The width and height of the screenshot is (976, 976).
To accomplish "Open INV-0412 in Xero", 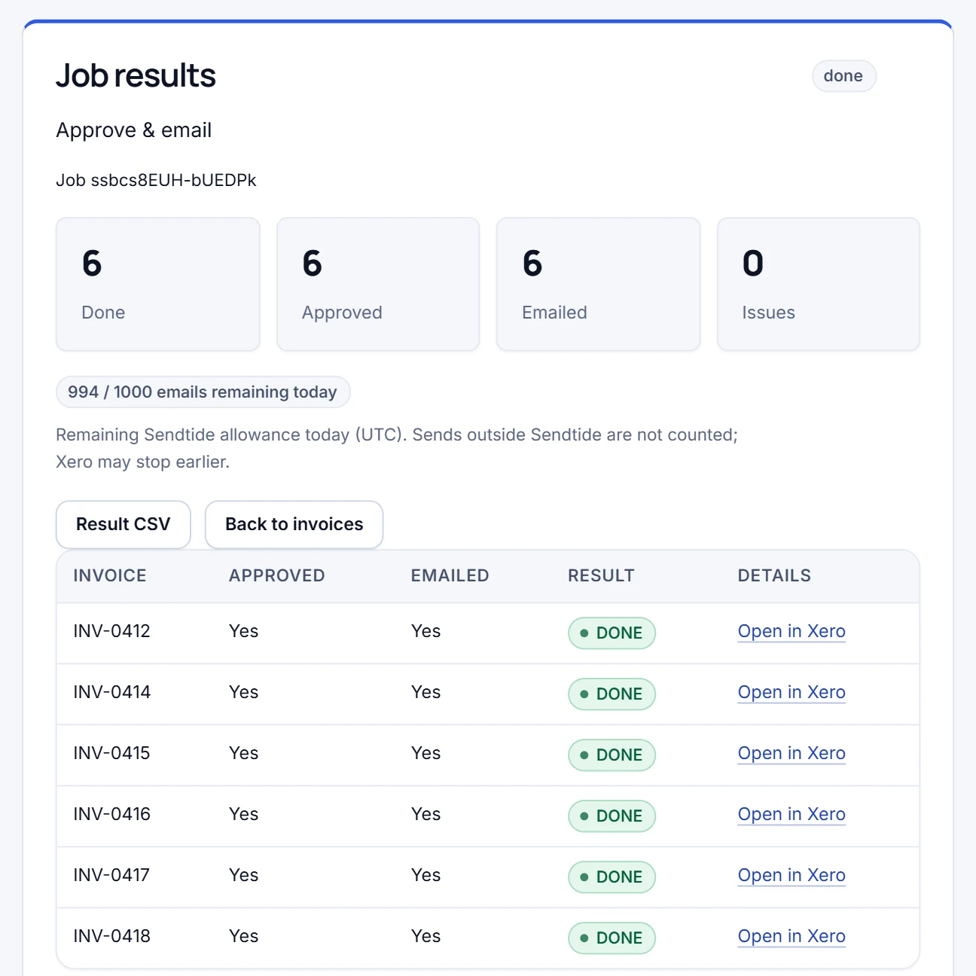I will 791,631.
